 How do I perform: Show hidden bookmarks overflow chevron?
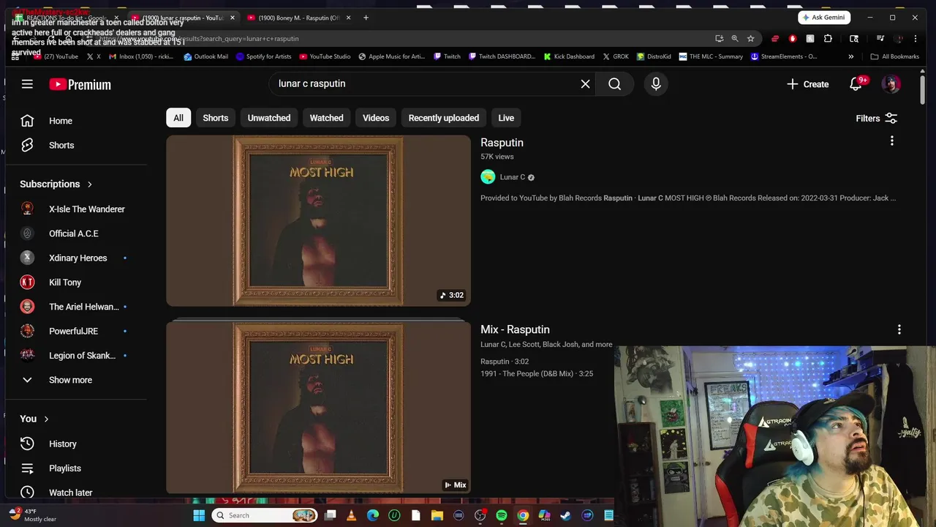pyautogui.click(x=850, y=56)
